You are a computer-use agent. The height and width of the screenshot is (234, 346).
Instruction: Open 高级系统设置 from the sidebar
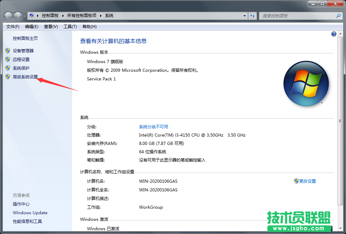tap(25, 77)
